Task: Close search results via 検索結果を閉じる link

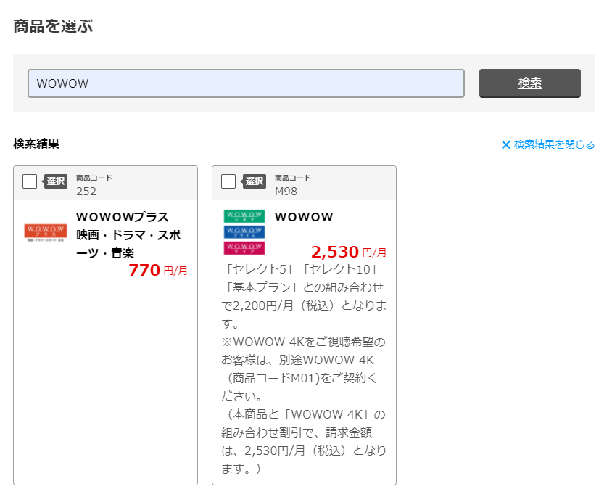Action: [x=548, y=144]
